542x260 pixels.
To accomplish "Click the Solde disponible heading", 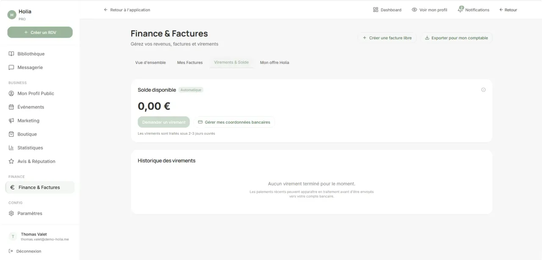I will pos(157,90).
